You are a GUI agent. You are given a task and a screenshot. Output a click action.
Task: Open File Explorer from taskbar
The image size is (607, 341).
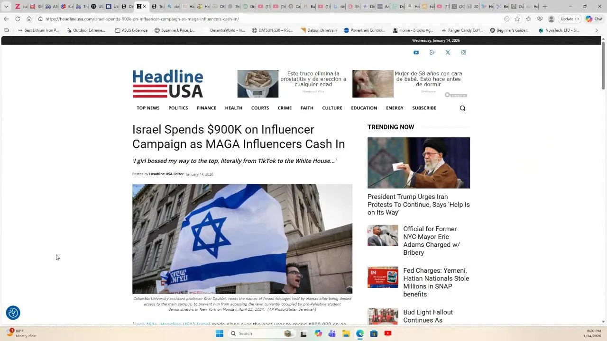(x=346, y=333)
